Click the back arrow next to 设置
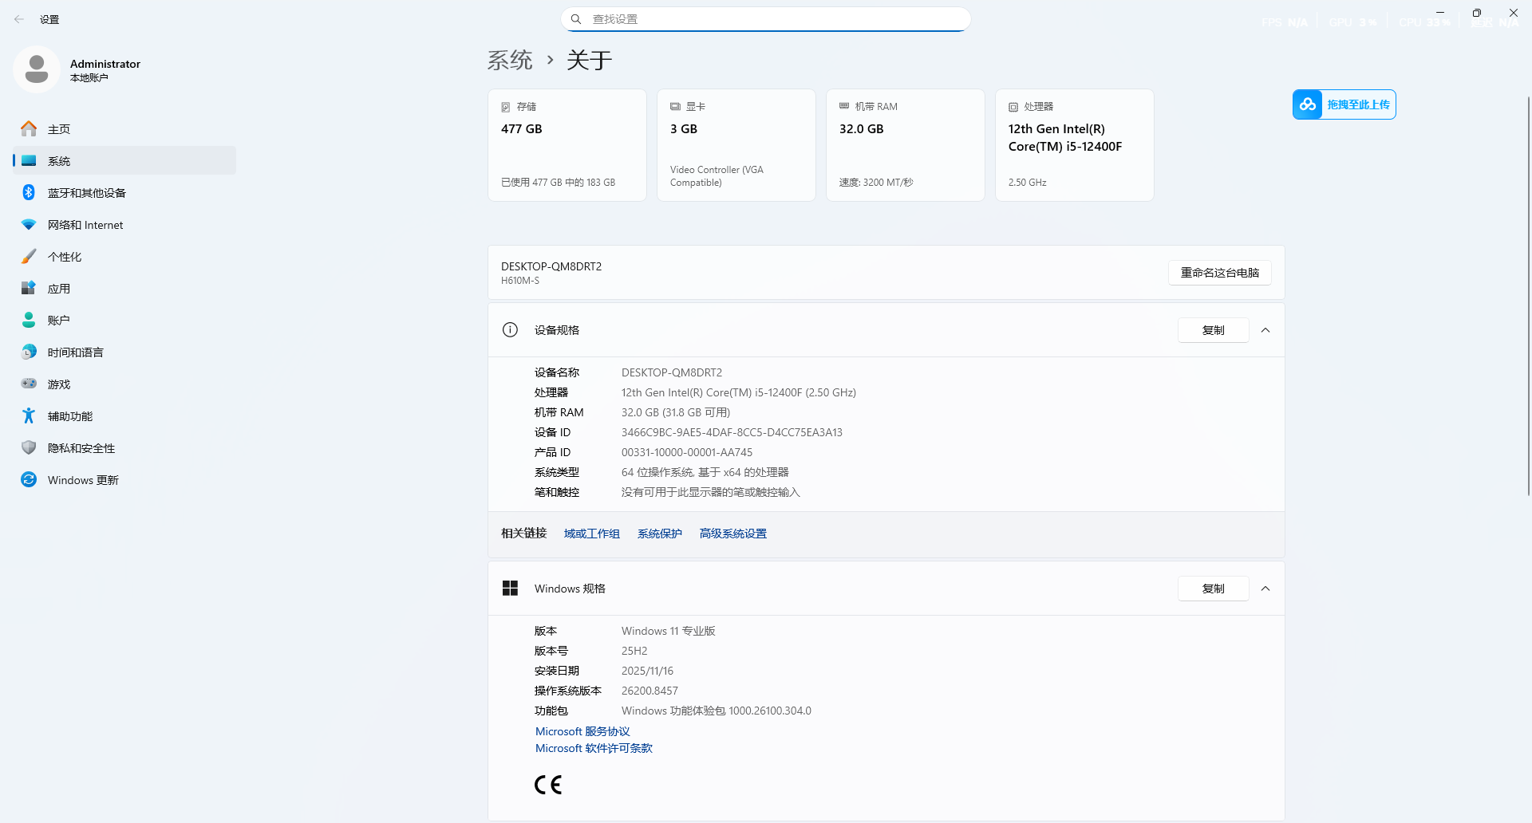1532x823 pixels. 19,19
